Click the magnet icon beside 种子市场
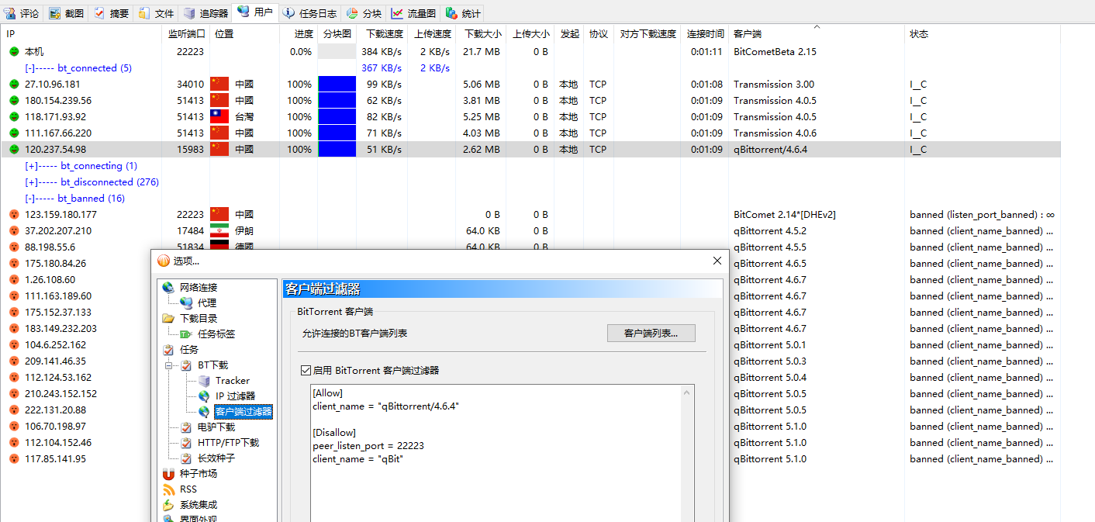This screenshot has width=1095, height=522. click(x=168, y=474)
